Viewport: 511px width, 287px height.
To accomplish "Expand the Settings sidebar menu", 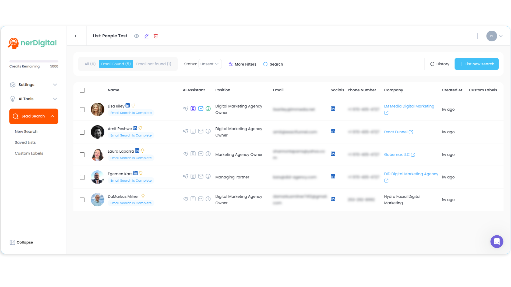I will 34,85.
